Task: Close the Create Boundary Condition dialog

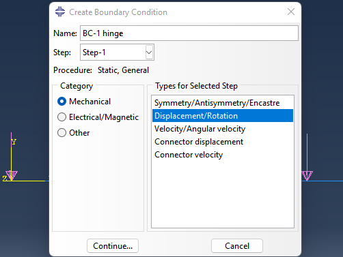Action: [x=291, y=12]
